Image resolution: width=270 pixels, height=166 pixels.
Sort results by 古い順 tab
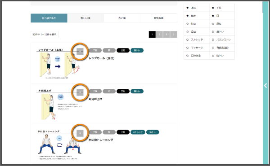click(122, 18)
